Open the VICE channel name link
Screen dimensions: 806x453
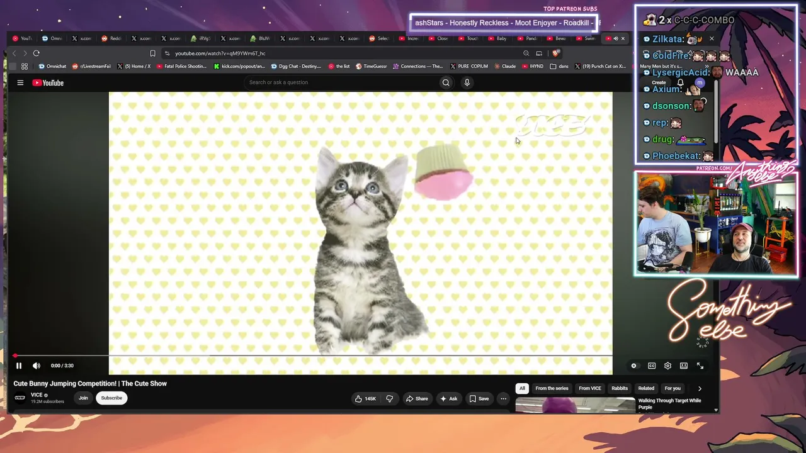click(x=37, y=395)
